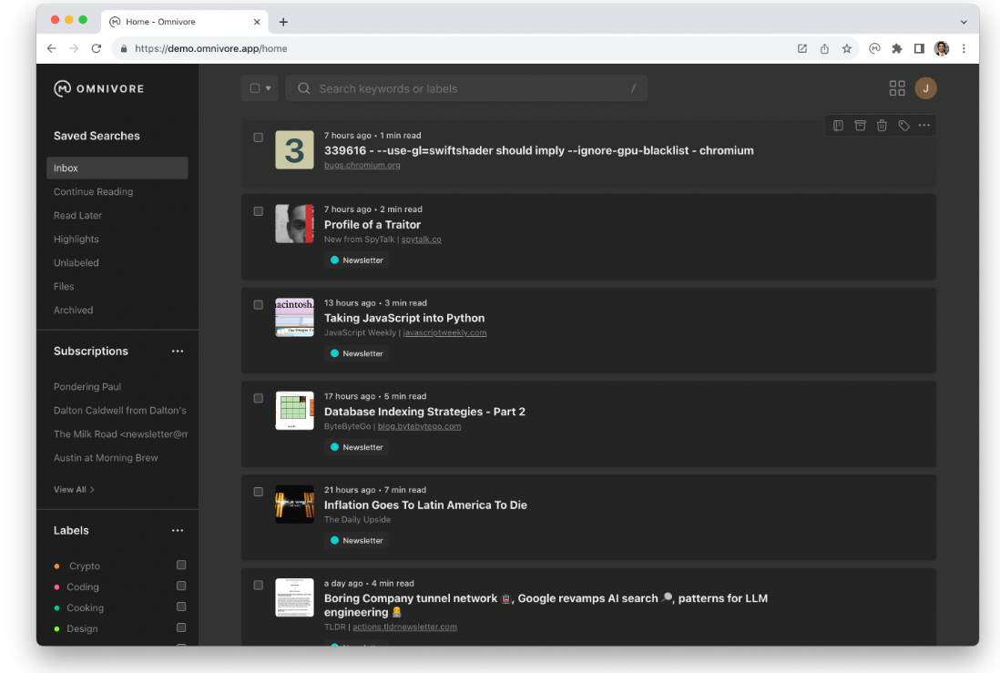Open the bulk select dropdown arrow
The height and width of the screenshot is (673, 1000).
tap(269, 88)
